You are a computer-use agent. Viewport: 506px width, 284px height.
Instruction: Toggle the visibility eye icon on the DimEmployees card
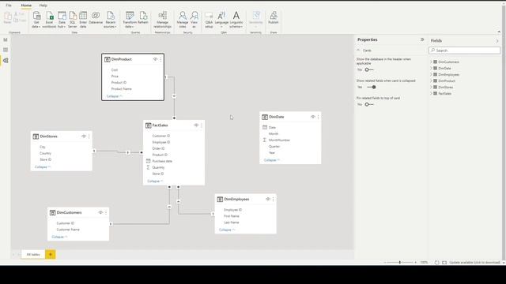[268, 200]
